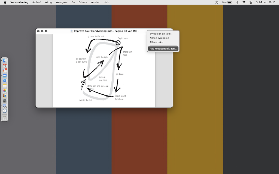The height and width of the screenshot is (174, 279).
Task: Open the Wijzig menu
Action: coord(48,2)
